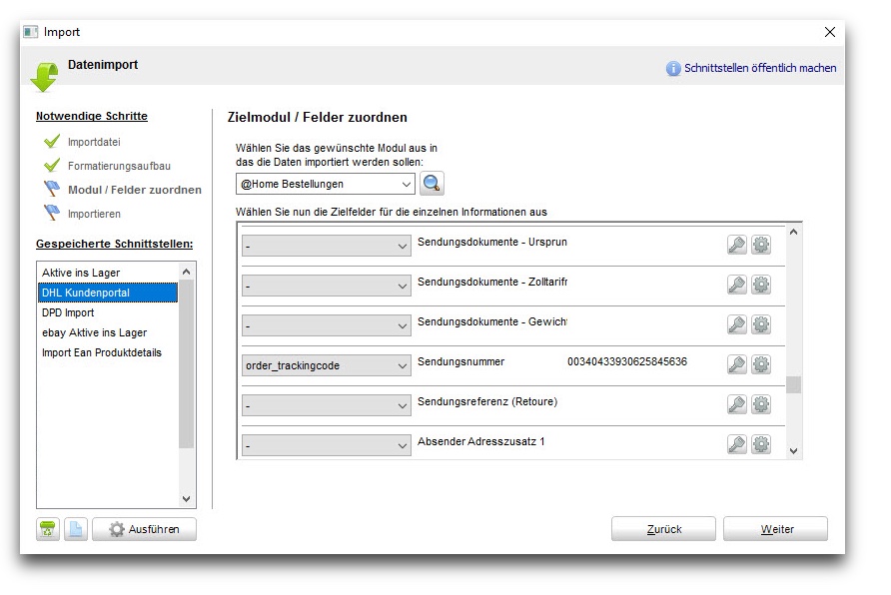Click the green recycle-bin icon below interface list
The width and height of the screenshot is (891, 595).
48,529
